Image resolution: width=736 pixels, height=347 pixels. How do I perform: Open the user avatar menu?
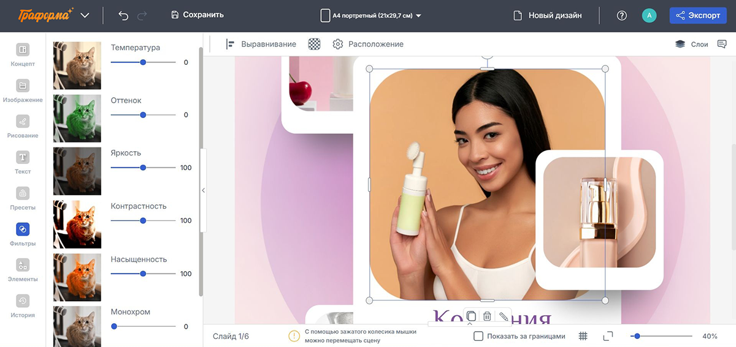coord(649,15)
